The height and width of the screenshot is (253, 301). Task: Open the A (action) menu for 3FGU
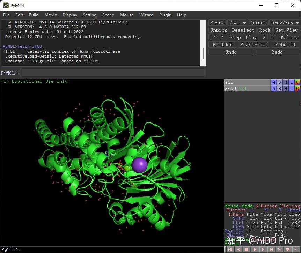click(x=273, y=88)
